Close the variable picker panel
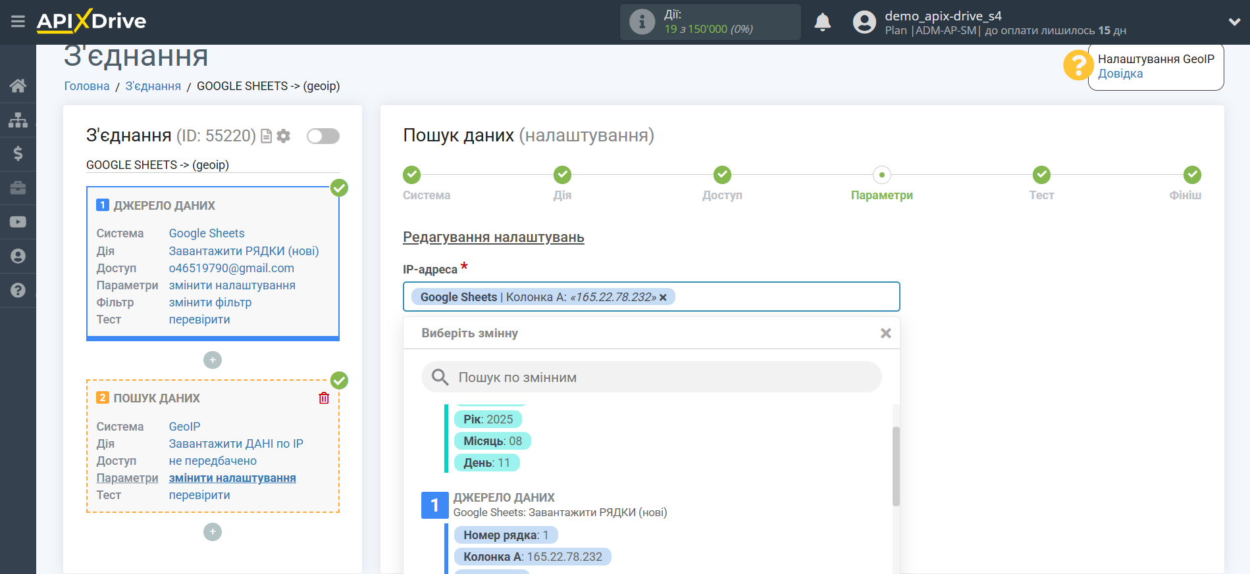Screen dimensions: 1250x574 (x=885, y=333)
